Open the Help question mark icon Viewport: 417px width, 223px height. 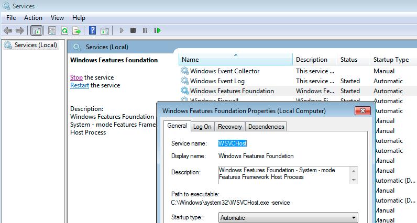92,30
